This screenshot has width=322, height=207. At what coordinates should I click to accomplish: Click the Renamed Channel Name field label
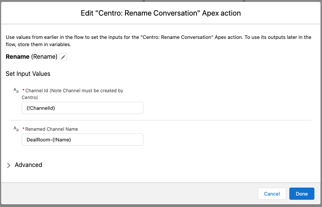pyautogui.click(x=52, y=129)
